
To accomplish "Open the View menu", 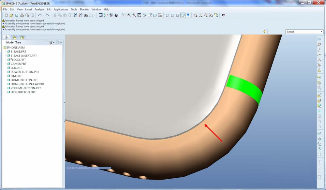I will pos(20,9).
